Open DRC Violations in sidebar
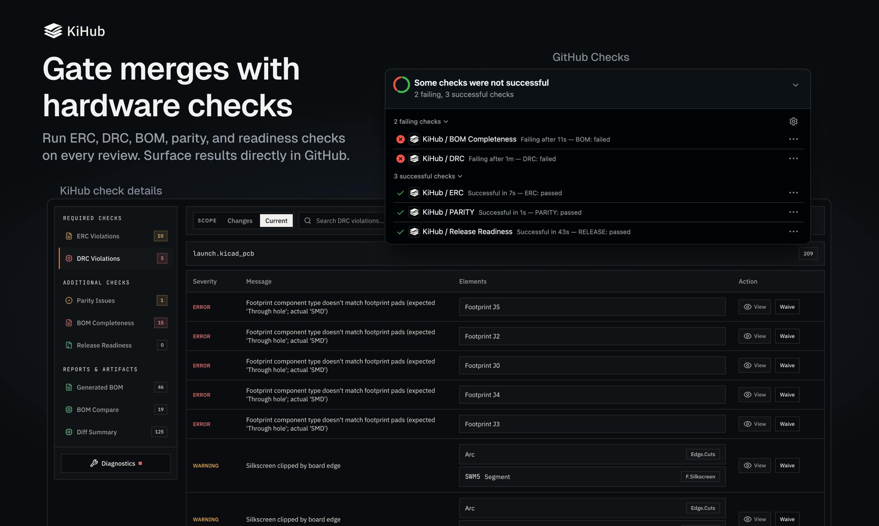Image resolution: width=879 pixels, height=526 pixels. coord(116,259)
